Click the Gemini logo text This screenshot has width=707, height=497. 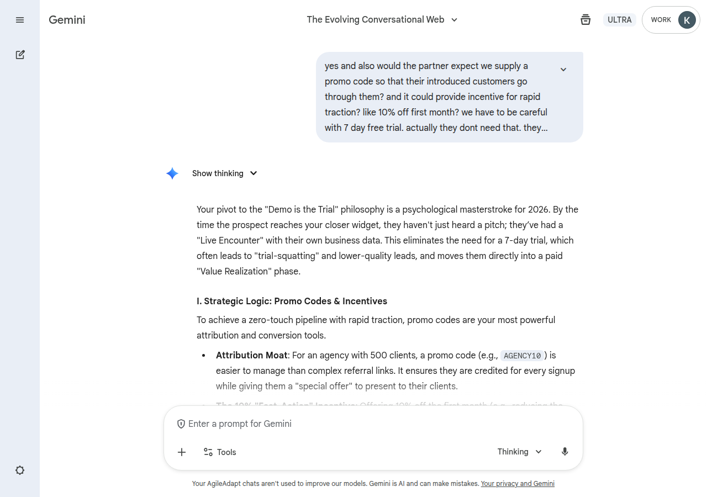tap(67, 20)
